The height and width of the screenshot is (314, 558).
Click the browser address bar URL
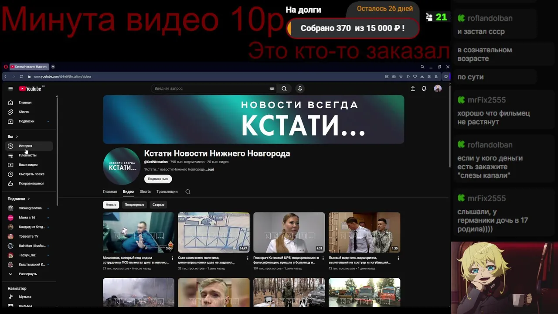click(62, 76)
